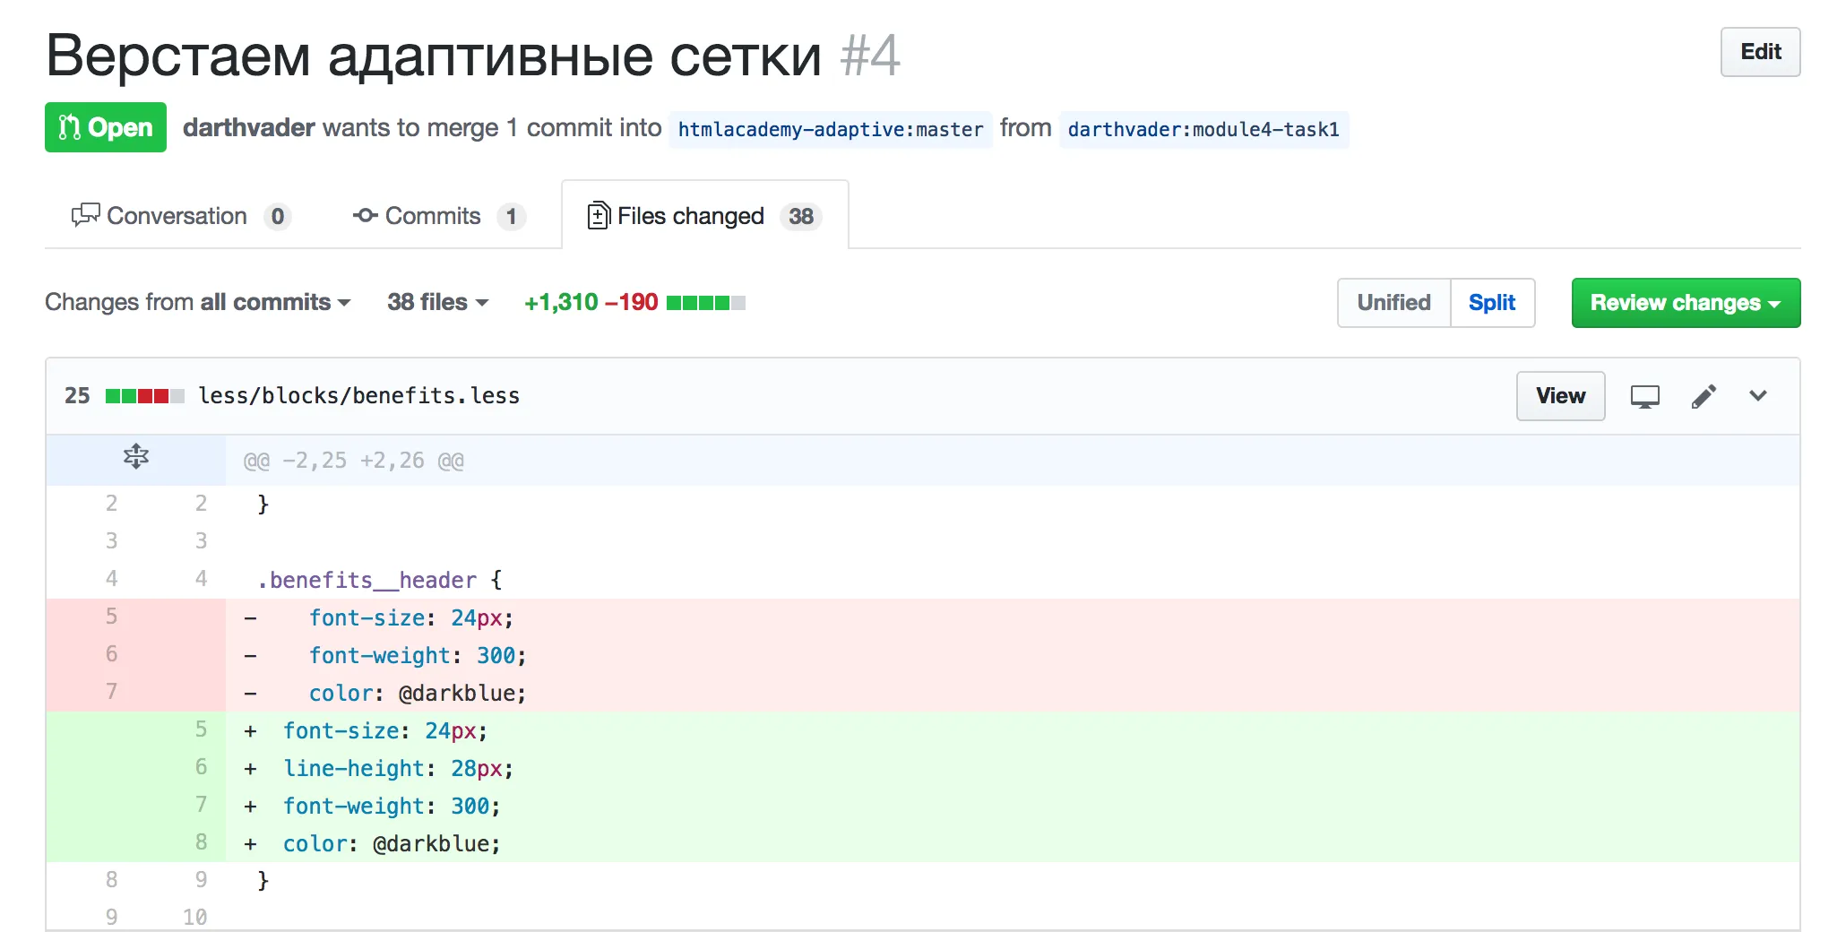
Task: Click the rich diff display icon
Action: pos(1645,395)
